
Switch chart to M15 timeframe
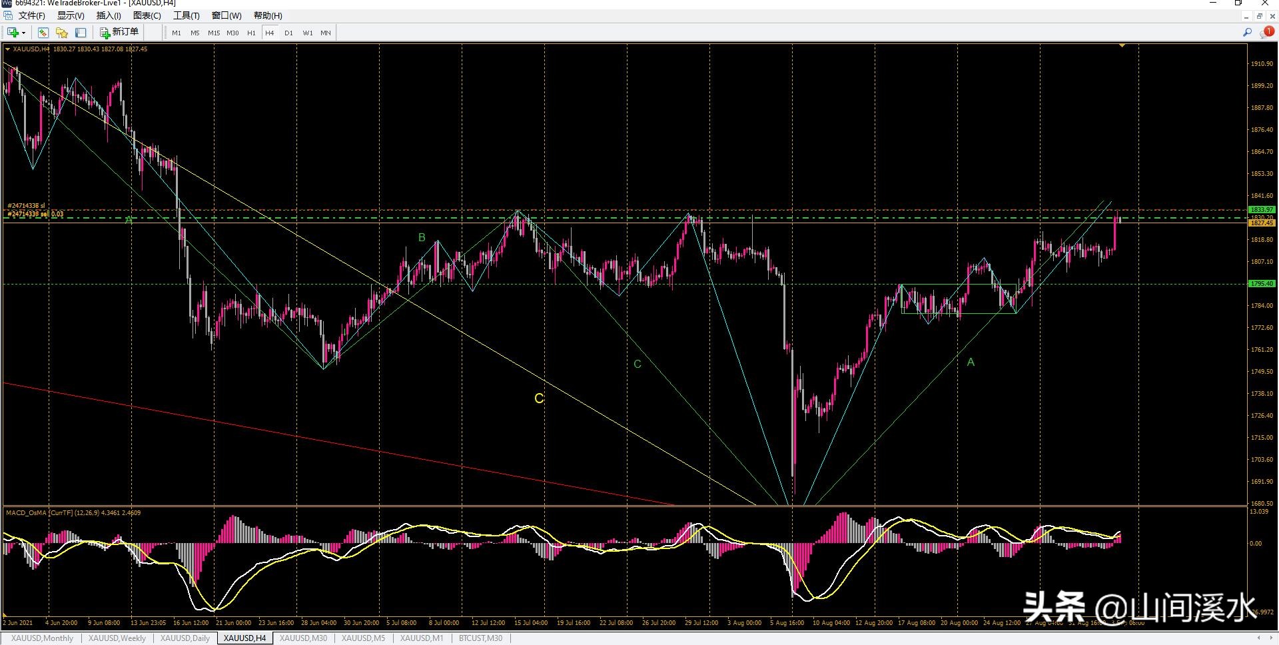click(x=214, y=33)
